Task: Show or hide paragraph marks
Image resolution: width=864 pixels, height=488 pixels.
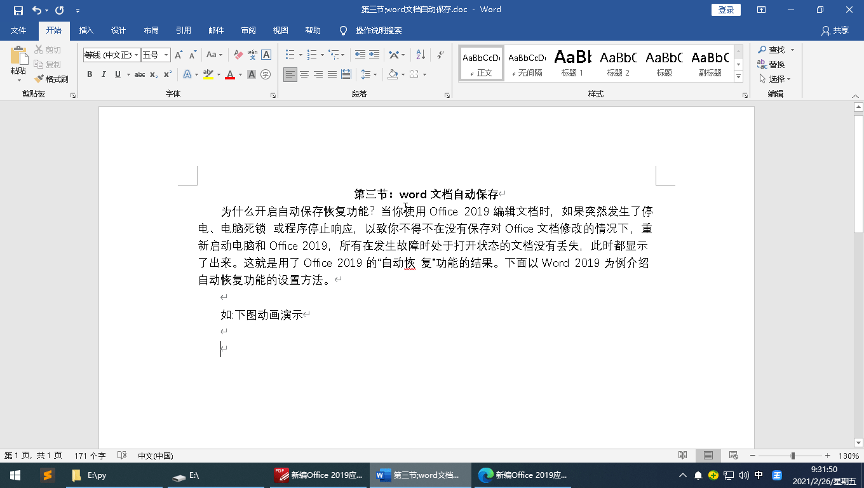Action: pyautogui.click(x=440, y=55)
